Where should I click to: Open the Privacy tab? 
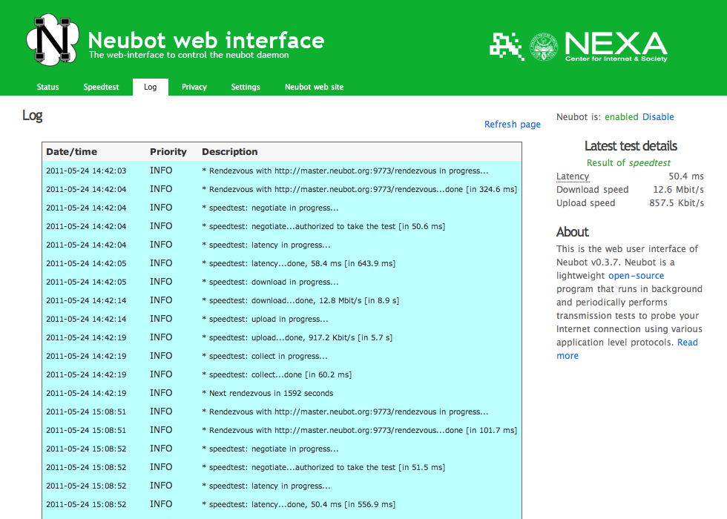pos(194,87)
